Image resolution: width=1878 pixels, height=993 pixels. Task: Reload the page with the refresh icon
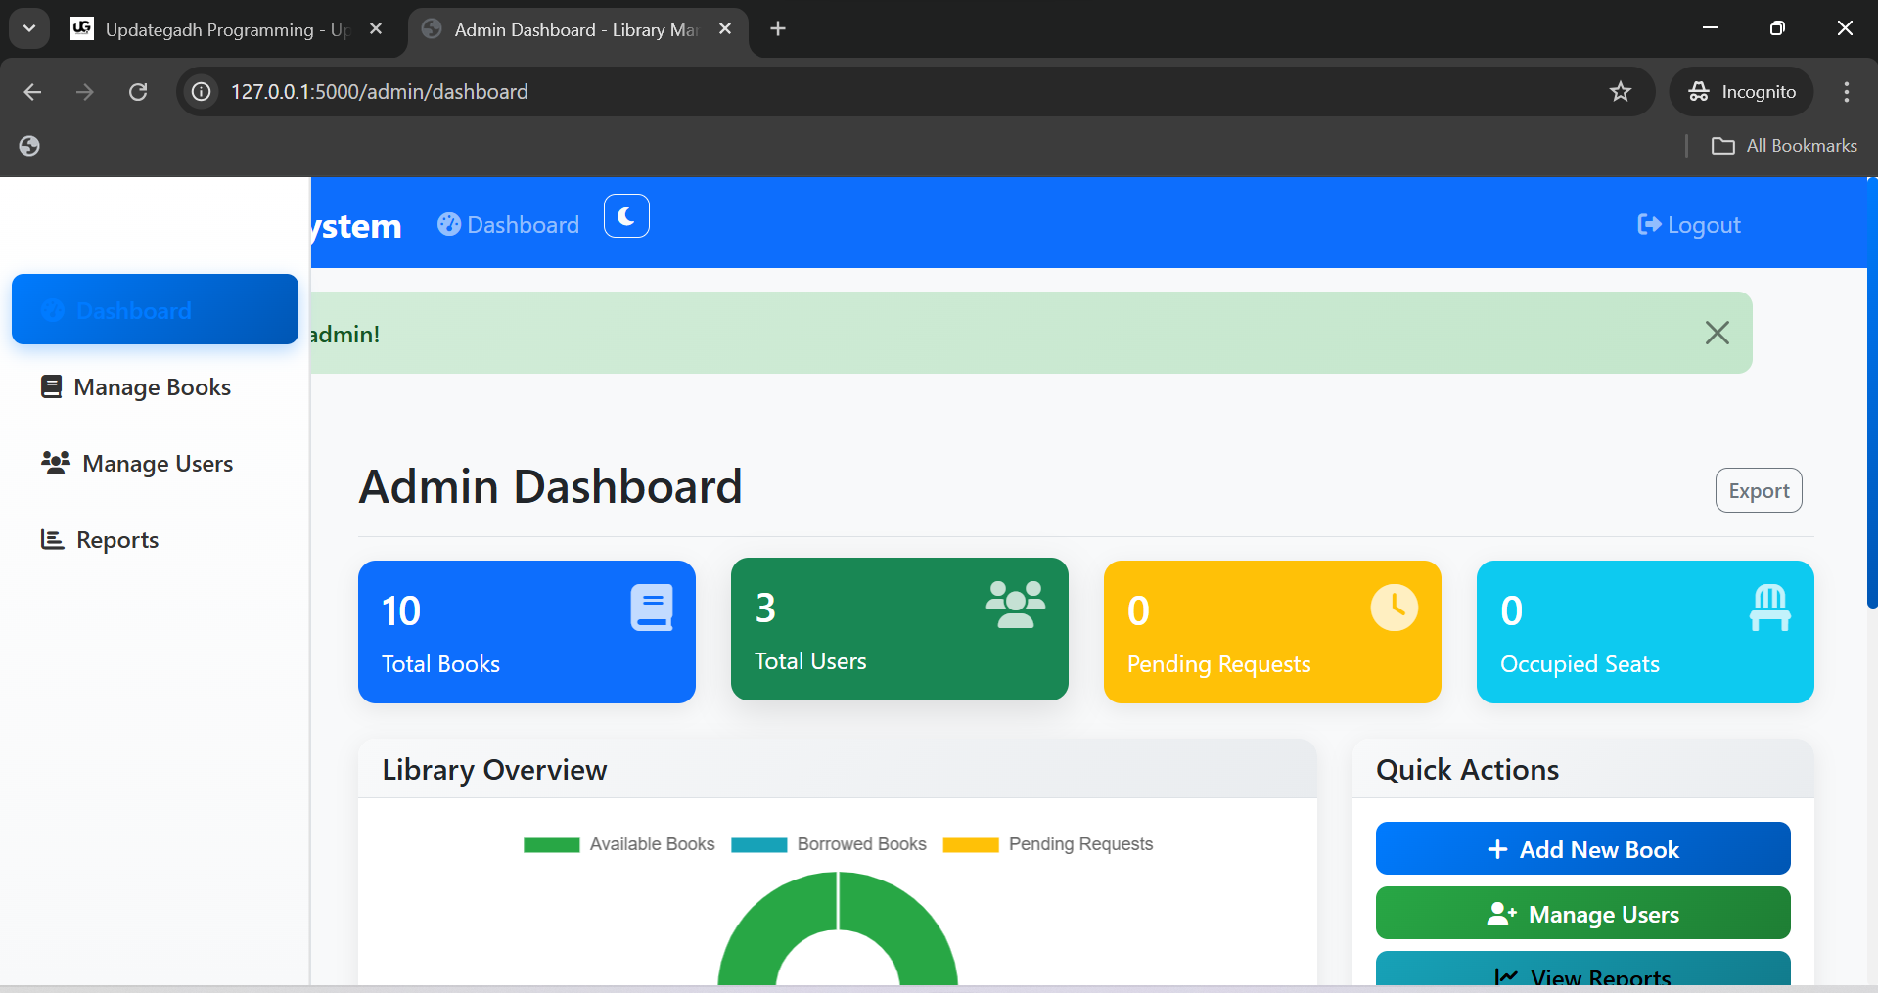tap(138, 92)
